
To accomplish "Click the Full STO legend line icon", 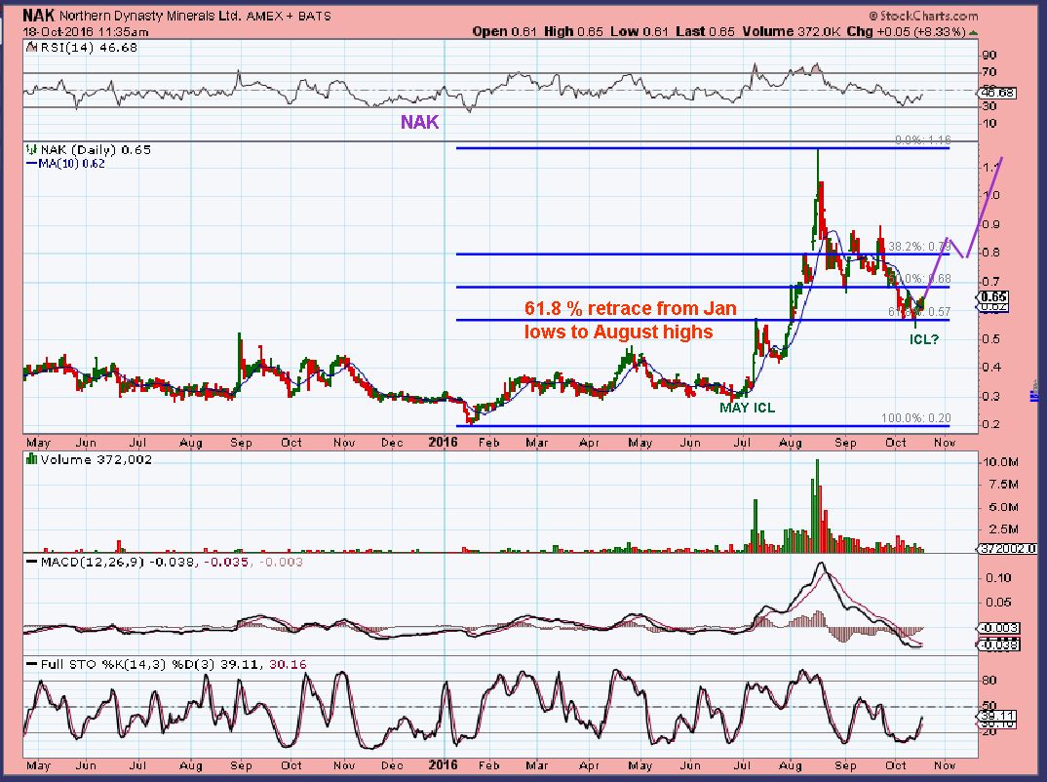I will pyautogui.click(x=31, y=664).
